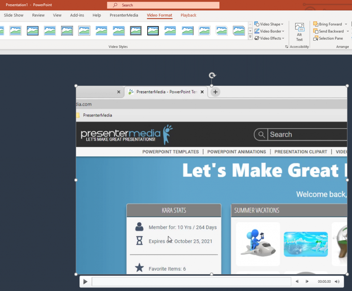Open the Video Shape dropdown
Viewport: 352px width, 291px height.
coord(269,24)
